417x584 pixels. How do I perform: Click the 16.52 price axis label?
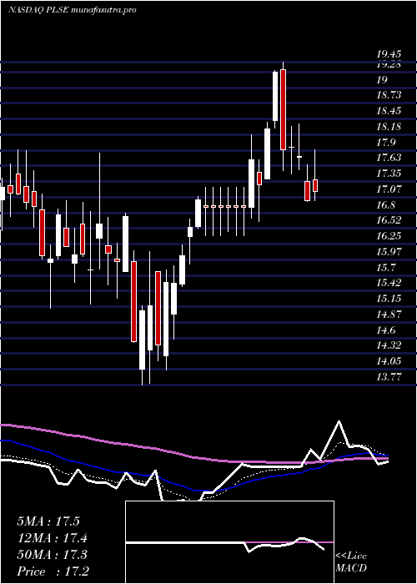[x=389, y=220]
